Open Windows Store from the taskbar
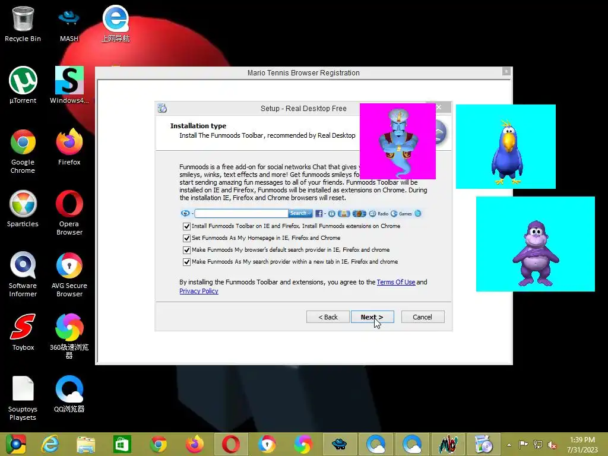Screen dimensions: 608x456 coord(122,444)
